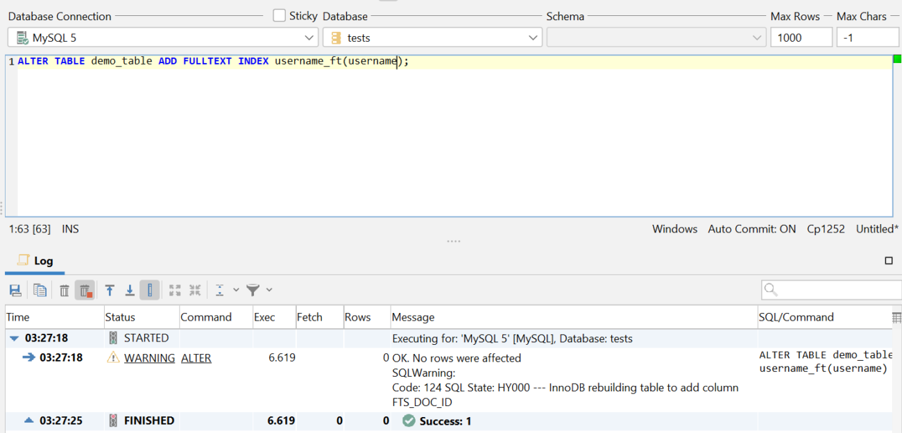Clear log before selected entry
The width and height of the screenshot is (902, 433).
click(x=85, y=289)
